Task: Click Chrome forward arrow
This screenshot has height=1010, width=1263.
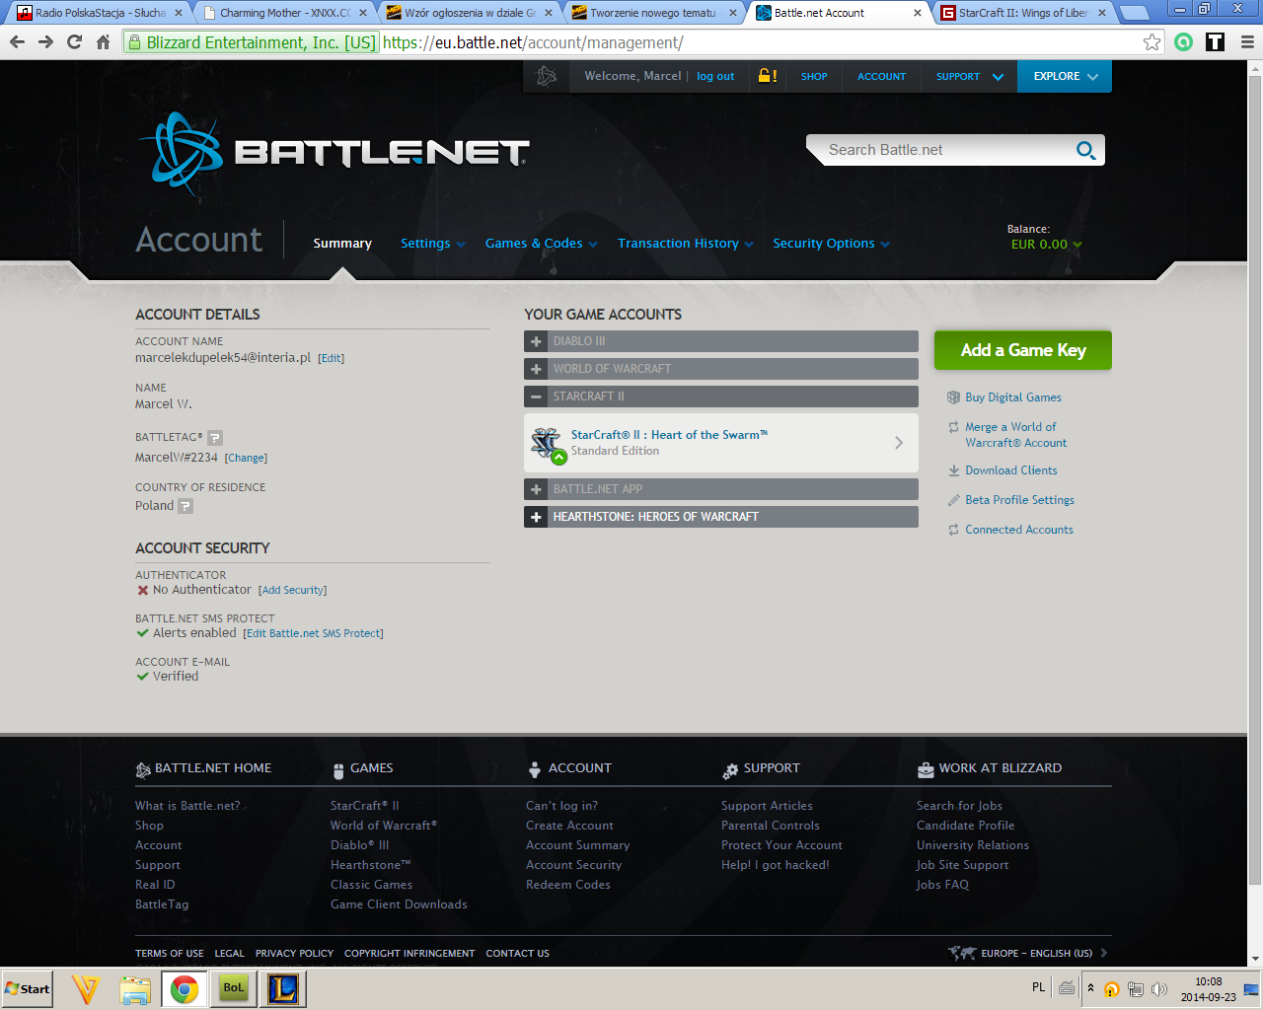Action: point(45,41)
